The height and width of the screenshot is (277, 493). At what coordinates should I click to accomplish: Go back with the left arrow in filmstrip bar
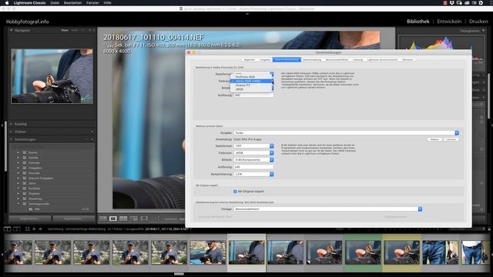click(x=34, y=229)
